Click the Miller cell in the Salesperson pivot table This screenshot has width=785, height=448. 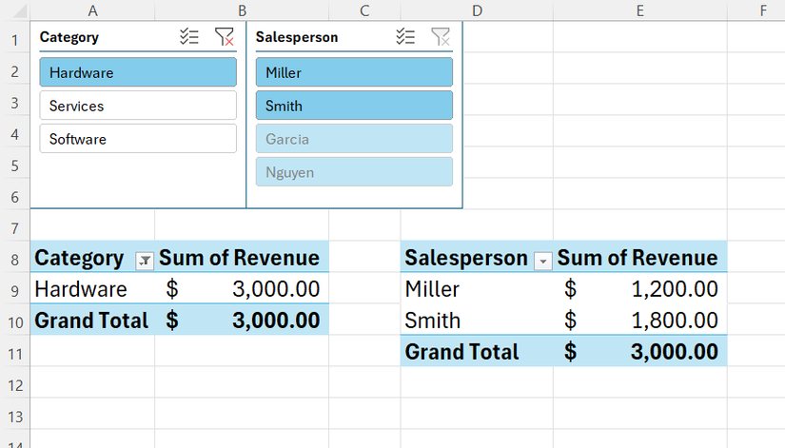(x=477, y=289)
